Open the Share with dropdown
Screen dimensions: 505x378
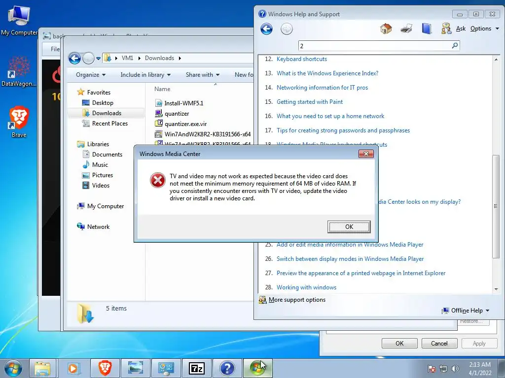tap(202, 75)
